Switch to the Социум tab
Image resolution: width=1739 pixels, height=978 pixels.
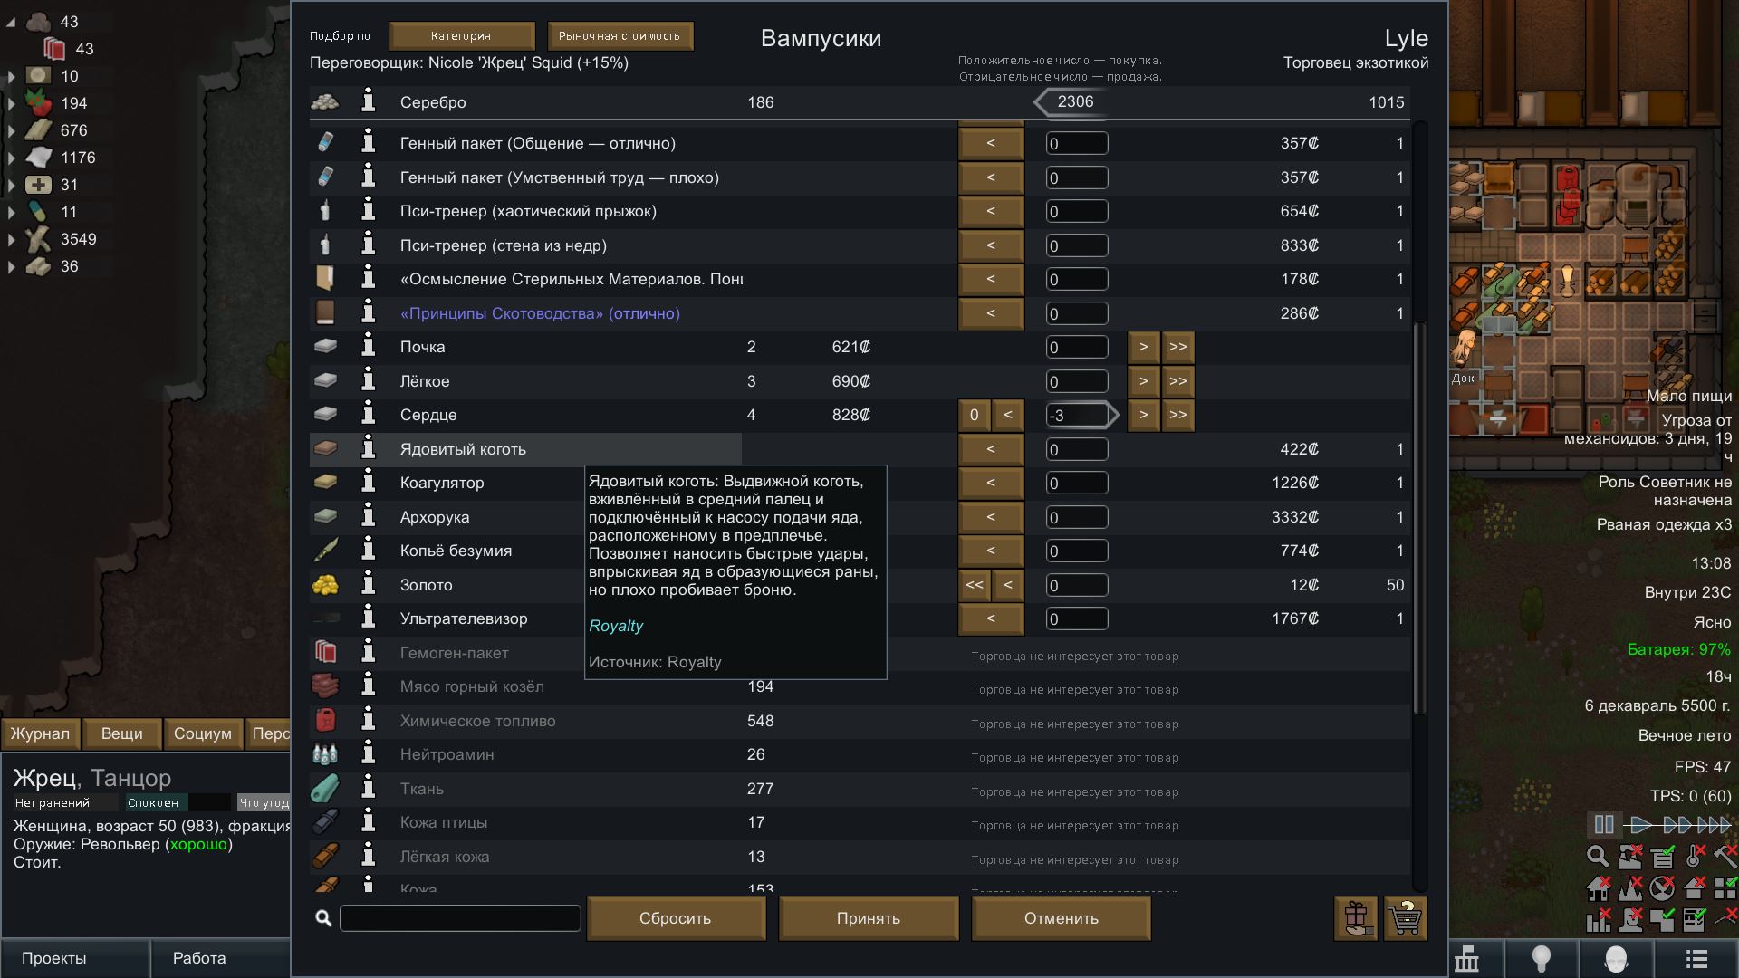pos(202,733)
